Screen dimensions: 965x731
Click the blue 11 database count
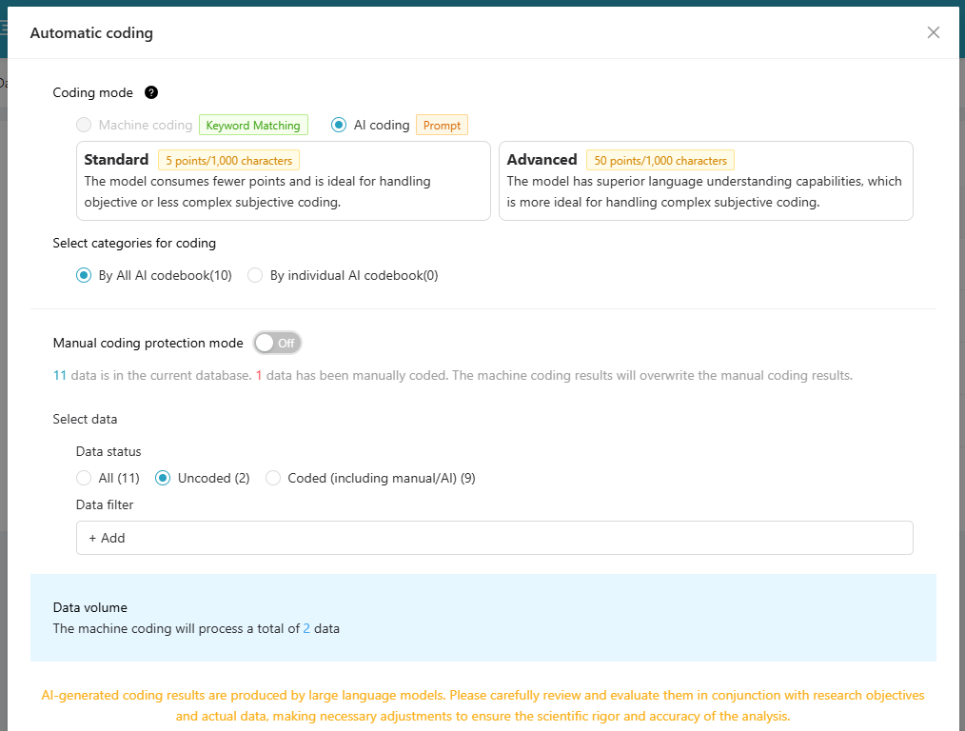[60, 375]
